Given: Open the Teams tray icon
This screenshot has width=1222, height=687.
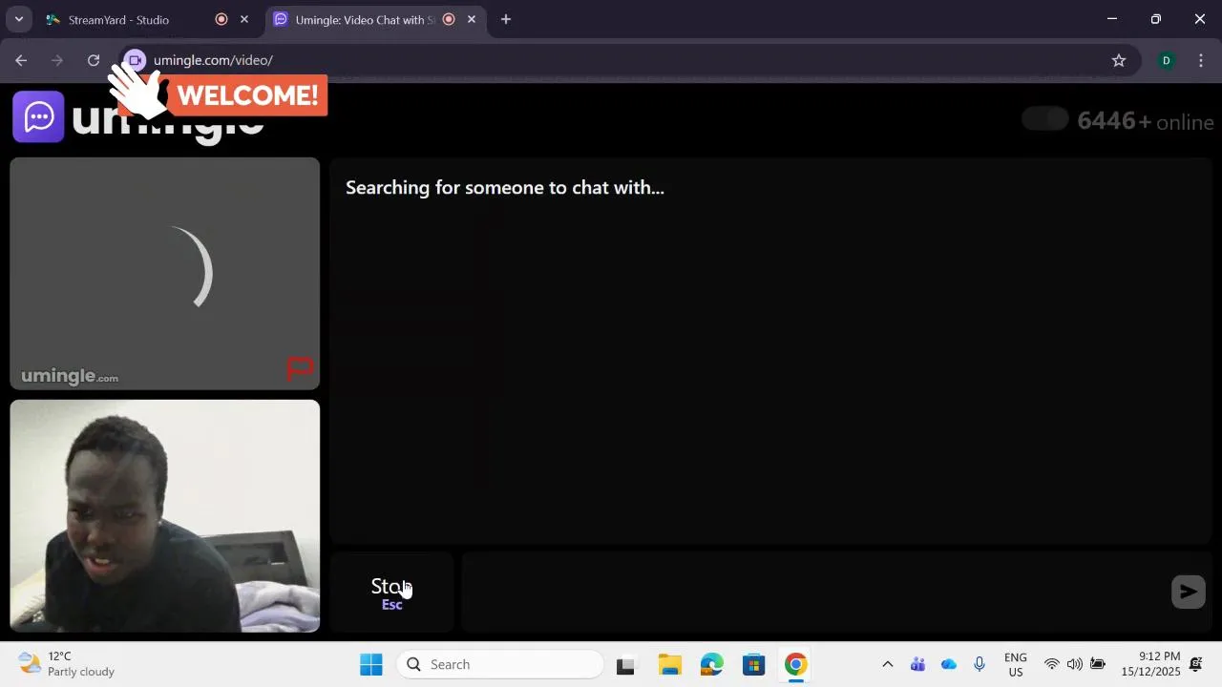Looking at the screenshot, I should (917, 664).
